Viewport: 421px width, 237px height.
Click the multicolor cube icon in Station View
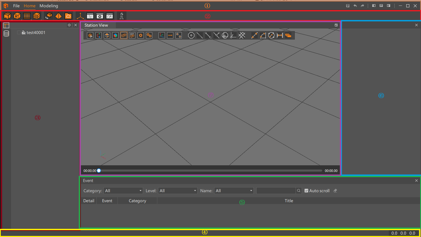pos(115,35)
